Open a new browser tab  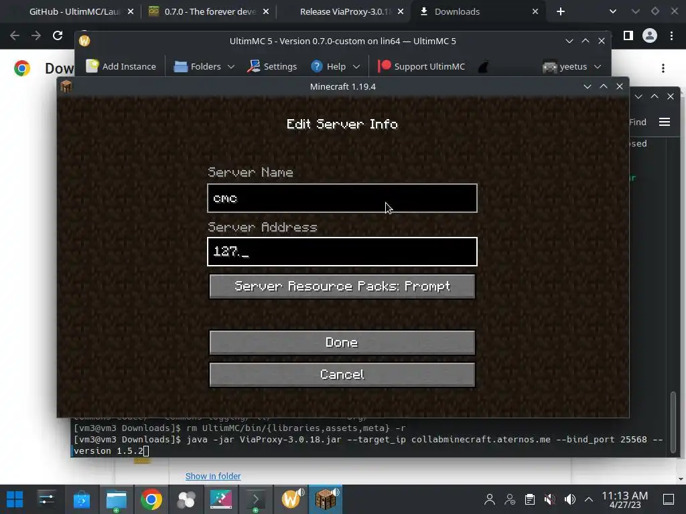pos(561,12)
